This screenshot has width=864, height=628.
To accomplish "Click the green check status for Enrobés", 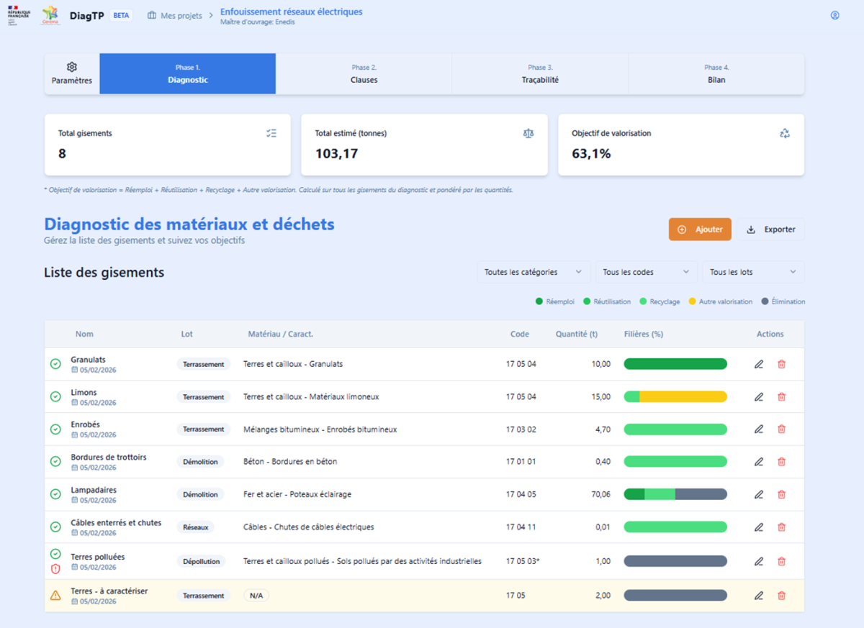I will coord(55,429).
